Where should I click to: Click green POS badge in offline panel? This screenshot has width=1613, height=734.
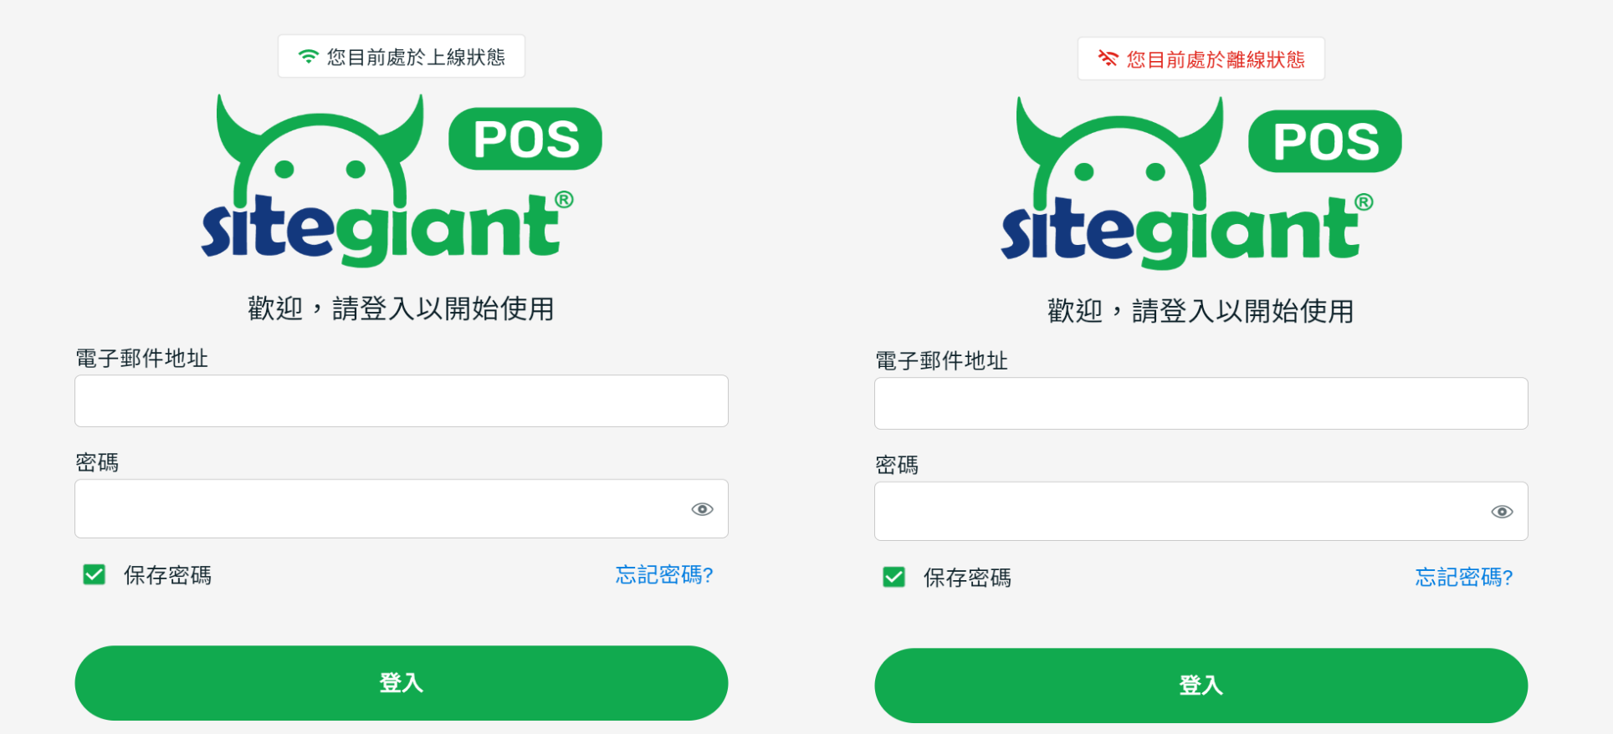click(1325, 141)
